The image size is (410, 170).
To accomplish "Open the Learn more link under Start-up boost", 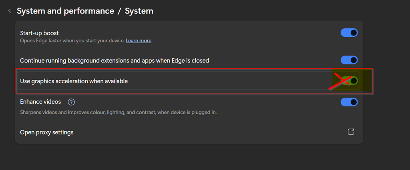I will click(x=139, y=41).
